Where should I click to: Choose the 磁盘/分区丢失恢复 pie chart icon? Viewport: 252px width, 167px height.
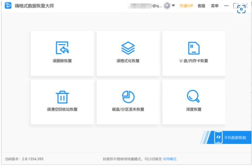(x=128, y=97)
